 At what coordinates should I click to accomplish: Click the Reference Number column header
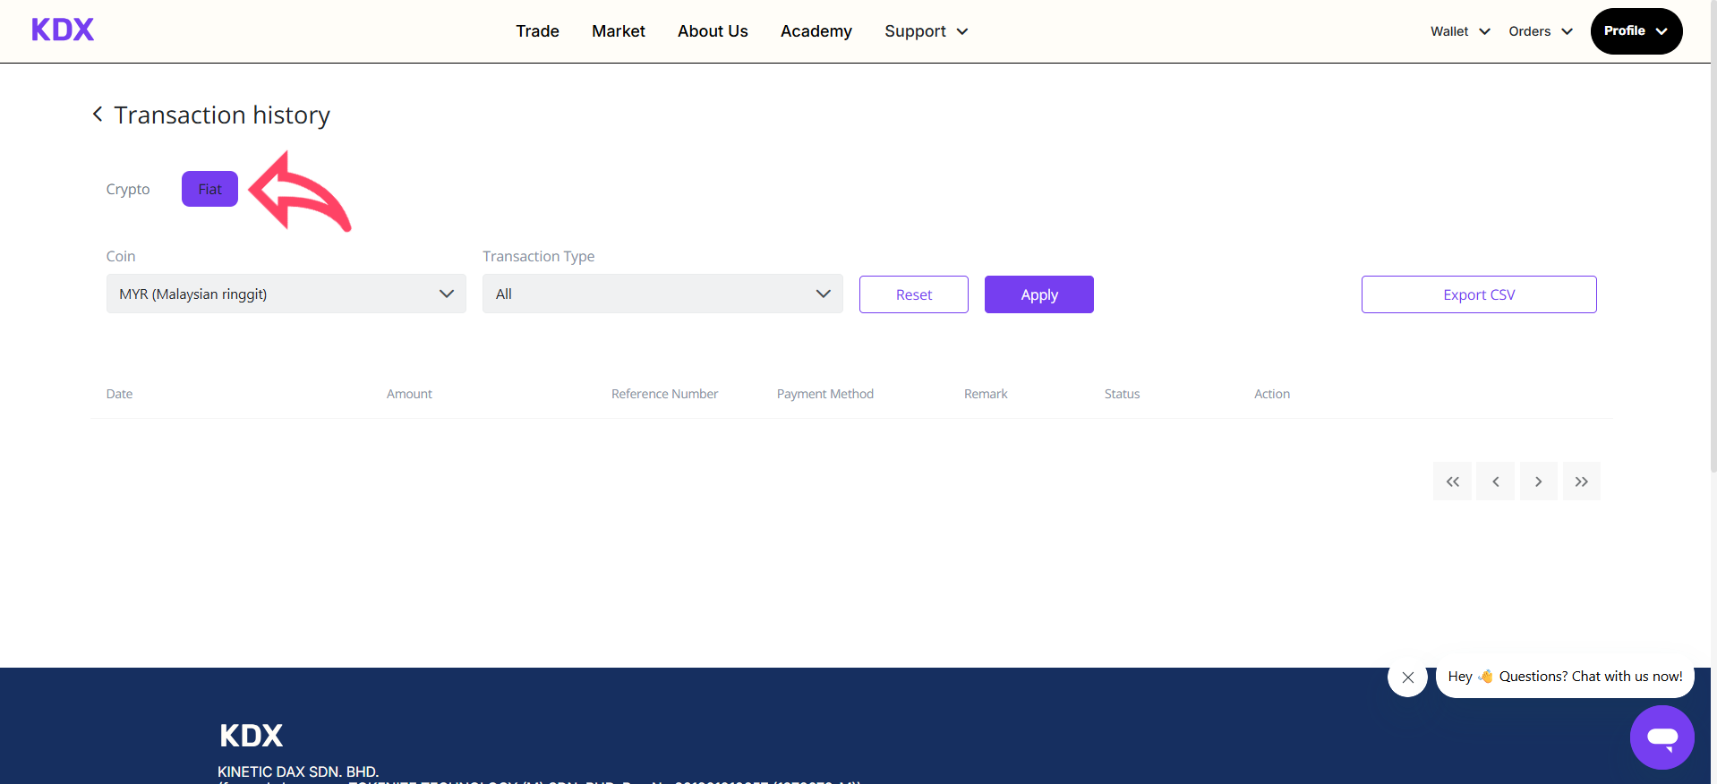point(664,394)
